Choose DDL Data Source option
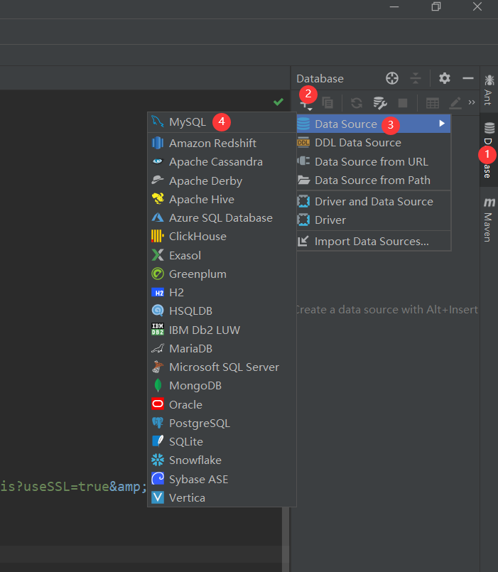This screenshot has width=498, height=572. [x=374, y=143]
